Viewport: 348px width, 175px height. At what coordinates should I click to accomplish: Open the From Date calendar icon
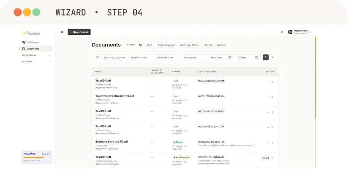coord(230,58)
